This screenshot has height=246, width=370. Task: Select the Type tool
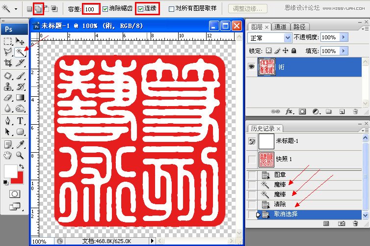tap(20, 121)
